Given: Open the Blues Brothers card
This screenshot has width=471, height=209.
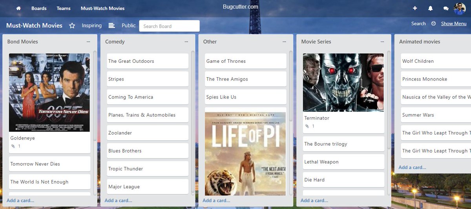Looking at the screenshot, I should pyautogui.click(x=148, y=151).
